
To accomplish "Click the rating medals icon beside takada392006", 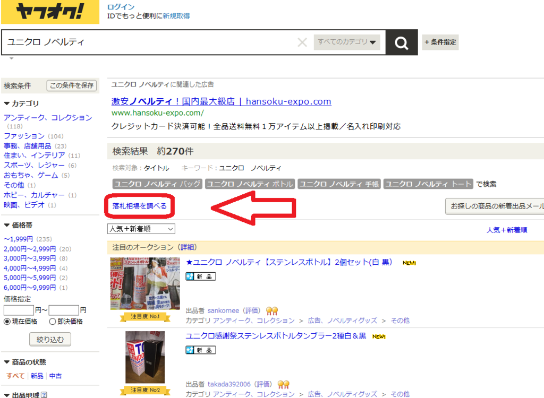I will tap(284, 384).
